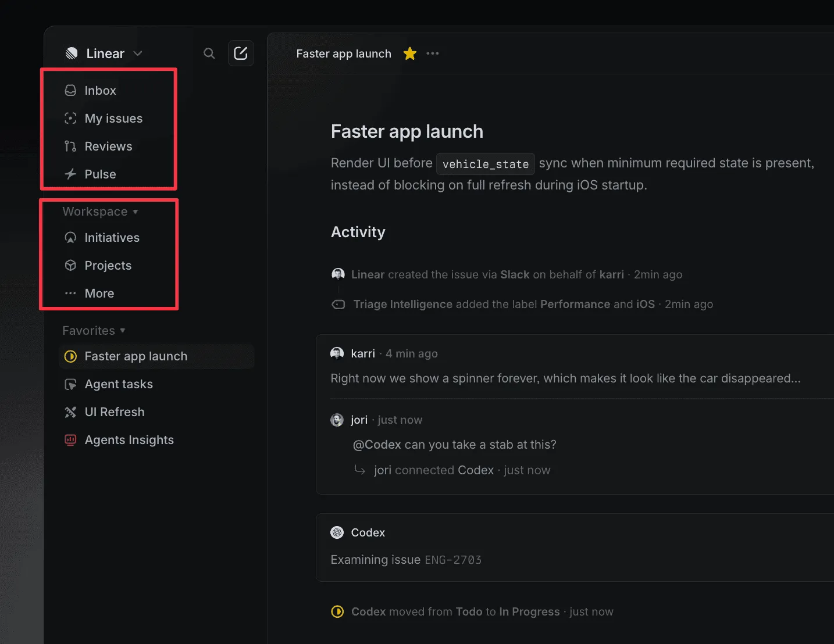Click the iOS label in activity

[x=646, y=305]
